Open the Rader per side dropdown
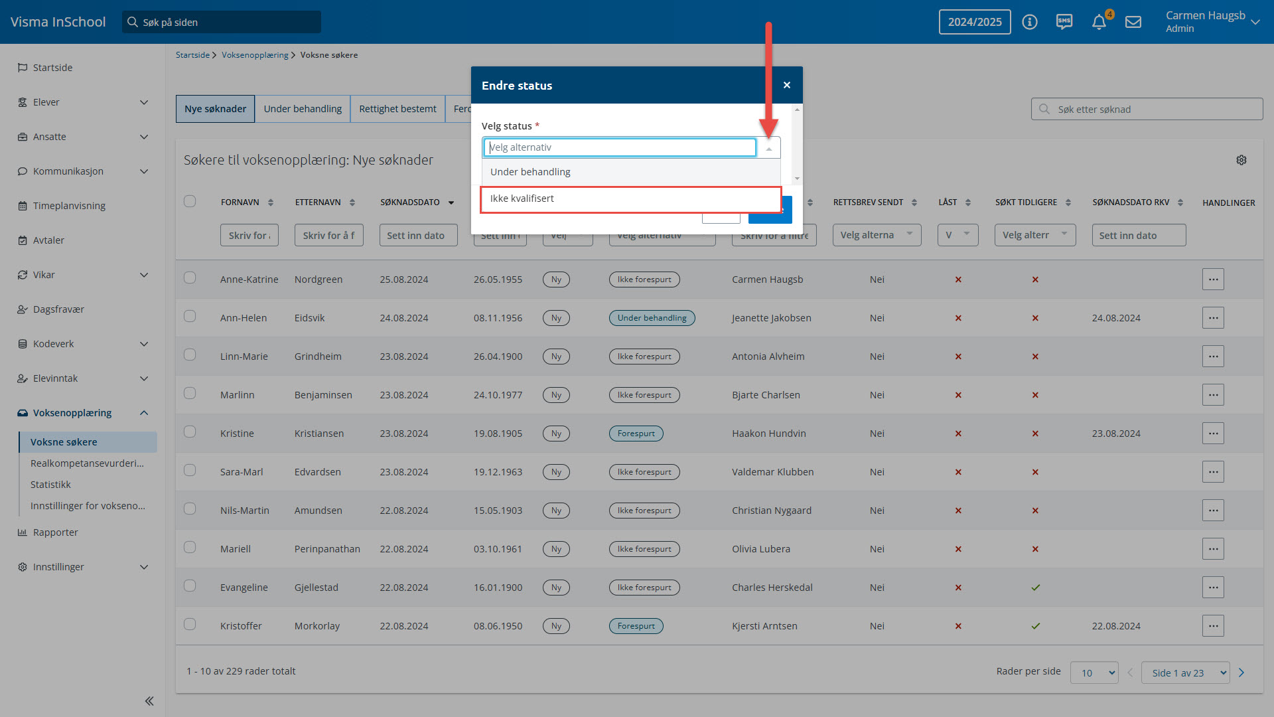Screen dimensions: 1274x717 click(1094, 673)
